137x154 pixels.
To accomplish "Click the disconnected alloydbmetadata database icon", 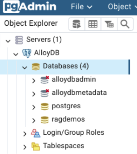I will 45,93.
